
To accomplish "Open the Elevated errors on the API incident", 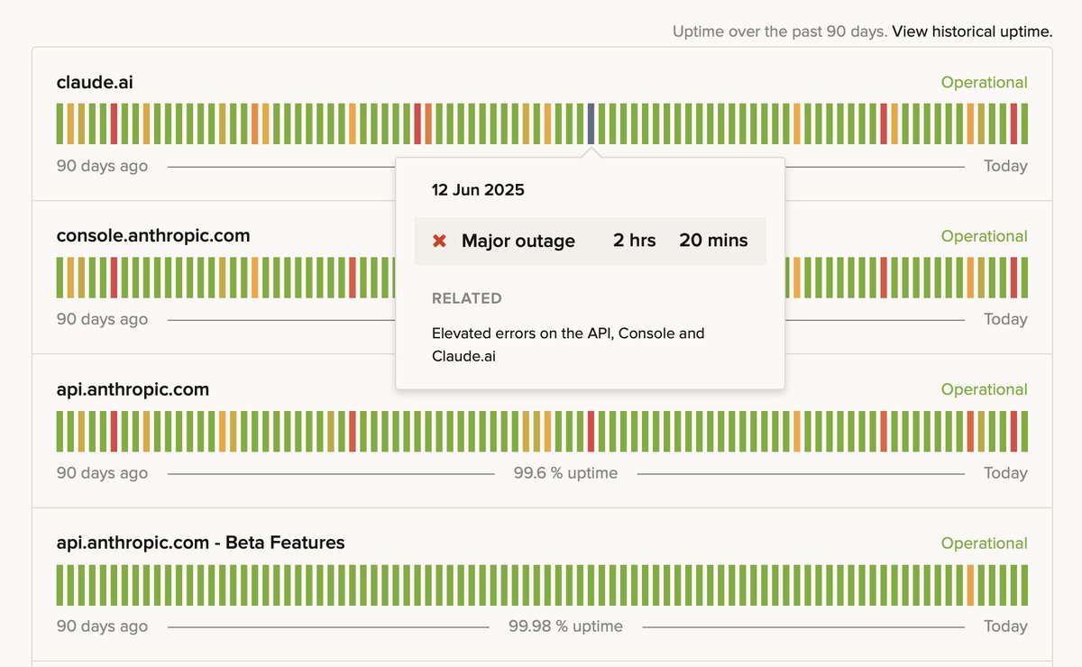I will tap(568, 344).
